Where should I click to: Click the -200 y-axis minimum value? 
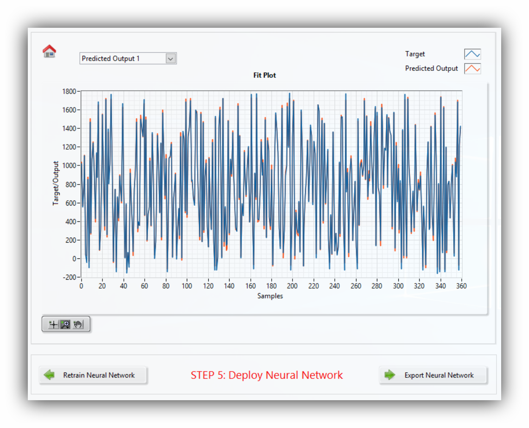click(69, 277)
